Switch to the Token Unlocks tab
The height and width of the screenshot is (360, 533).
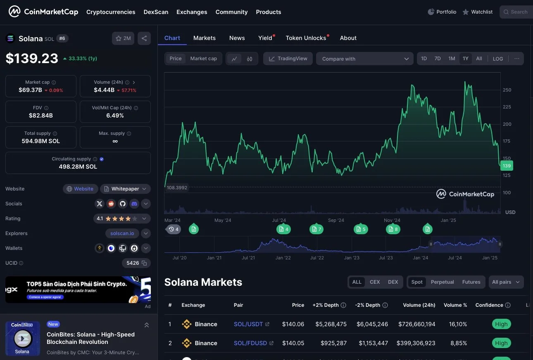tap(306, 38)
